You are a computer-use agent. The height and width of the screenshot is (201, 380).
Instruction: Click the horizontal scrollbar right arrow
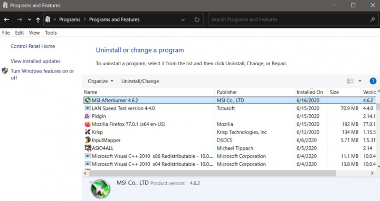(372, 173)
